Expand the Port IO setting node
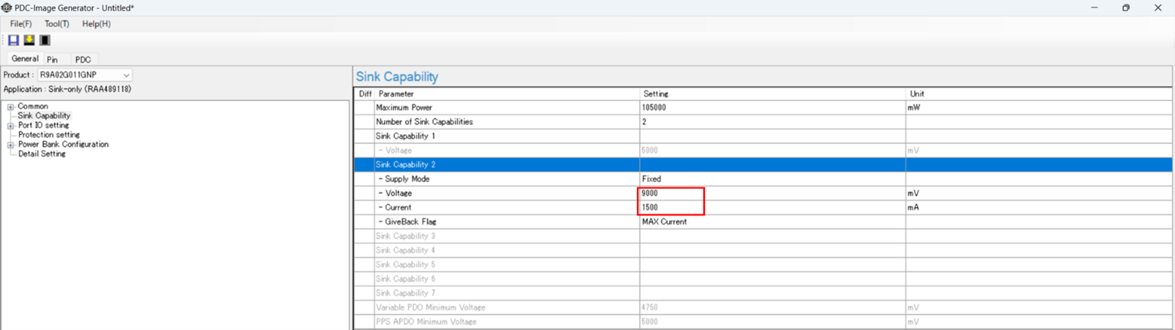The image size is (1175, 330). pos(10,126)
